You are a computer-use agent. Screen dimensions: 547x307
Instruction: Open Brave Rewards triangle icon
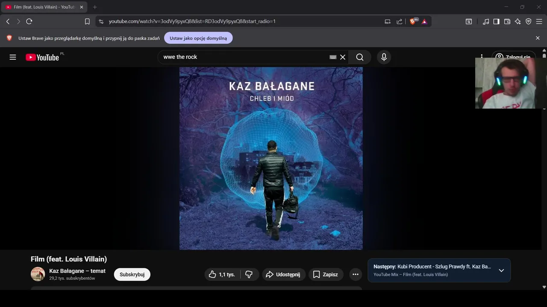424,21
